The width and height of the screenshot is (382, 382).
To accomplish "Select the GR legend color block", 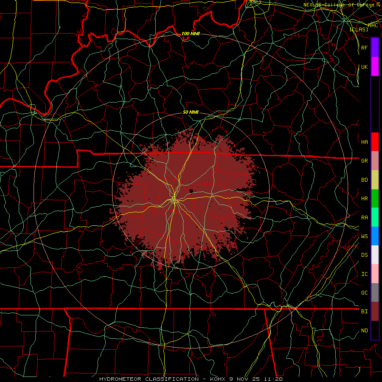I will coord(375,160).
